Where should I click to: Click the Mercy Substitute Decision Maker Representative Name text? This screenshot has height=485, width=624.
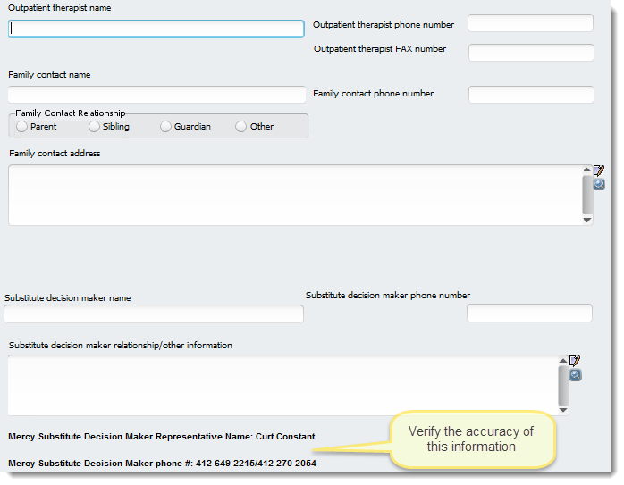pyautogui.click(x=162, y=437)
